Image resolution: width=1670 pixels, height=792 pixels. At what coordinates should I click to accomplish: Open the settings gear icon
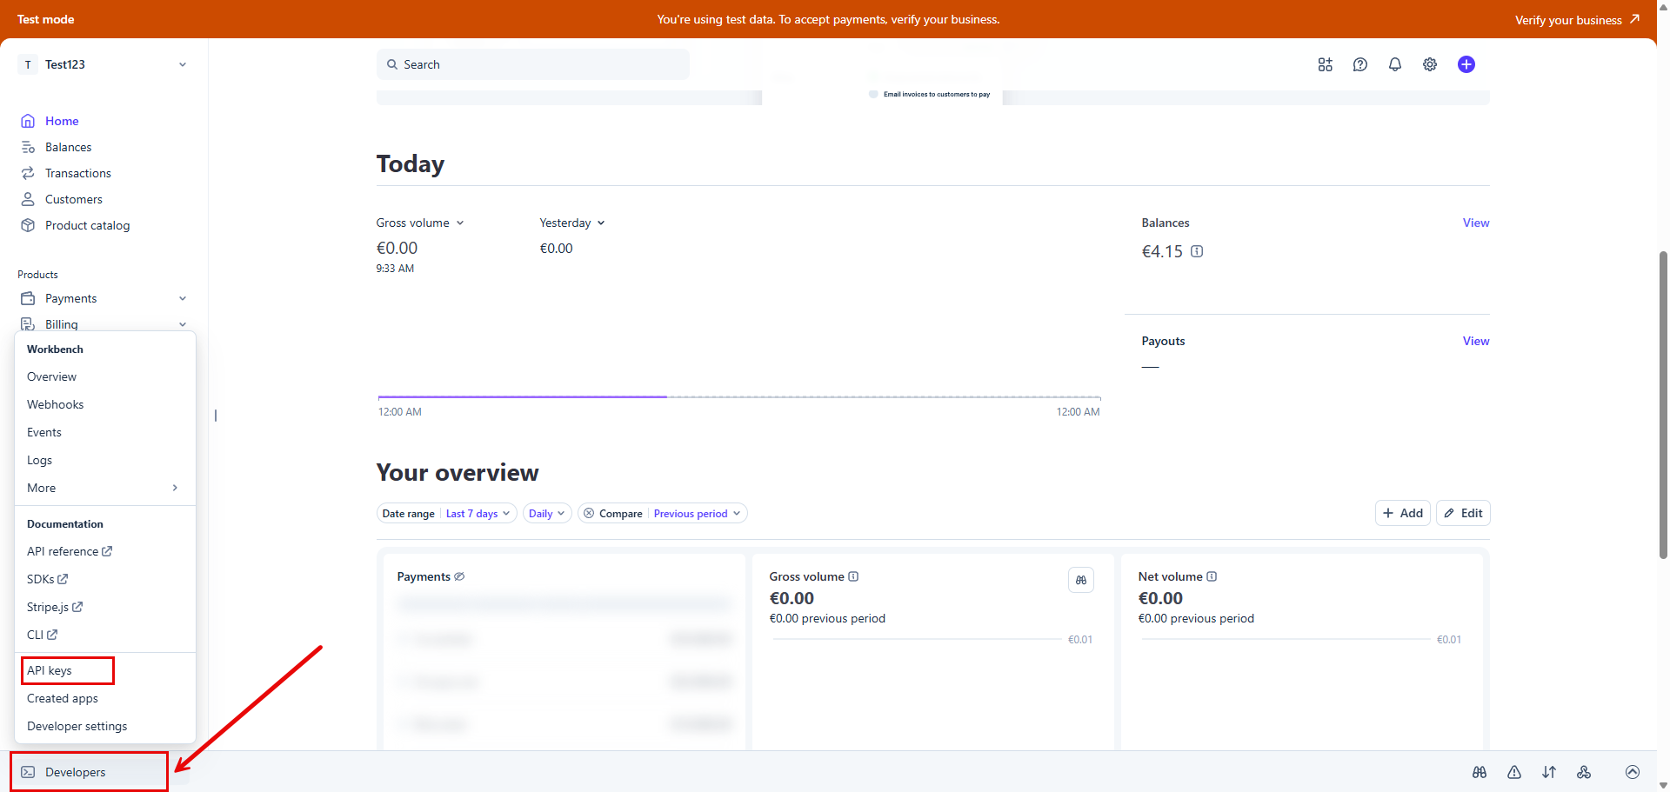[x=1430, y=64]
